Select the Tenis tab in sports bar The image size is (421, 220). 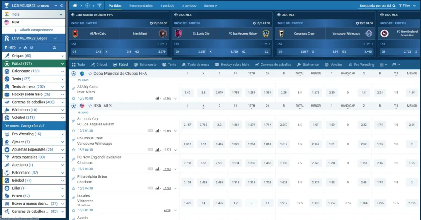[x=169, y=65]
